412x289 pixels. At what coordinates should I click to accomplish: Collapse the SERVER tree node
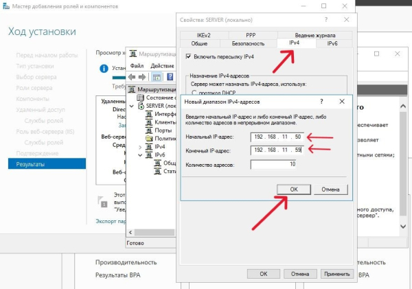[132, 106]
